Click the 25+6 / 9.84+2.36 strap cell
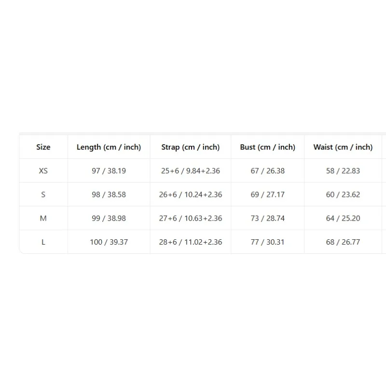386x386 pixels. pos(191,171)
